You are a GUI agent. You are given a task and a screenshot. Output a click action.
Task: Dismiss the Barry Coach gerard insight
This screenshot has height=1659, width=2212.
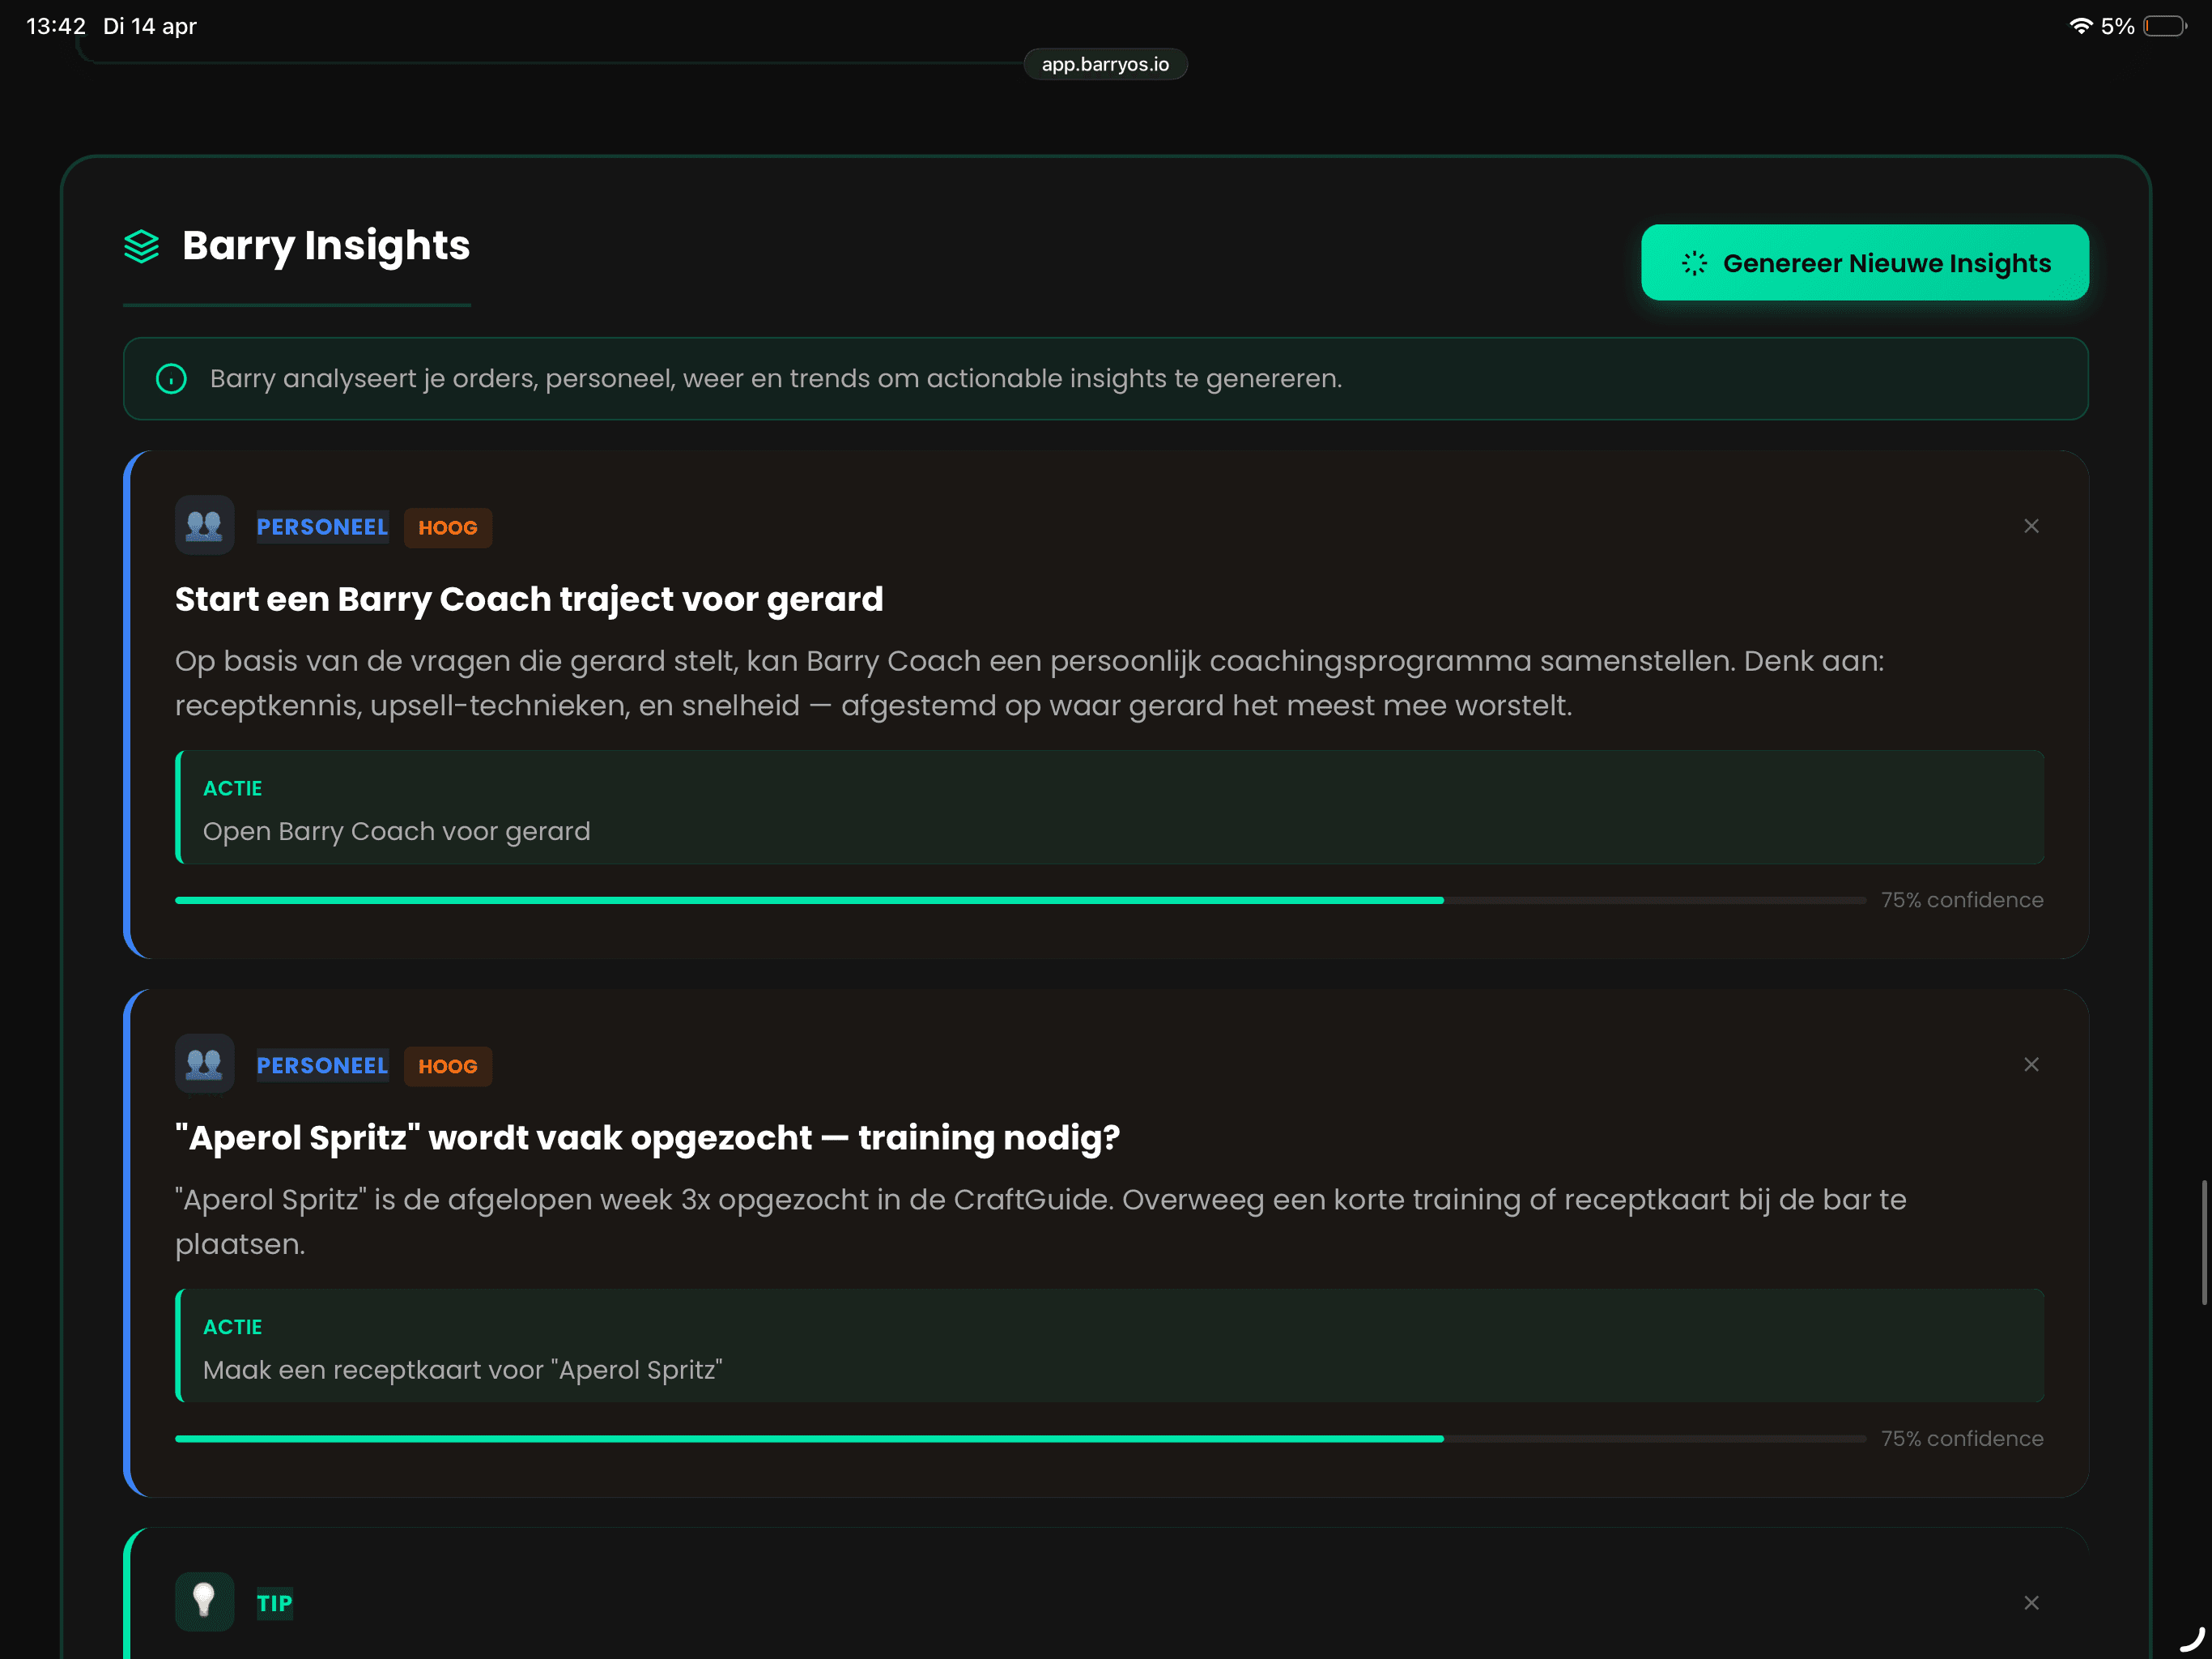[x=2030, y=527]
